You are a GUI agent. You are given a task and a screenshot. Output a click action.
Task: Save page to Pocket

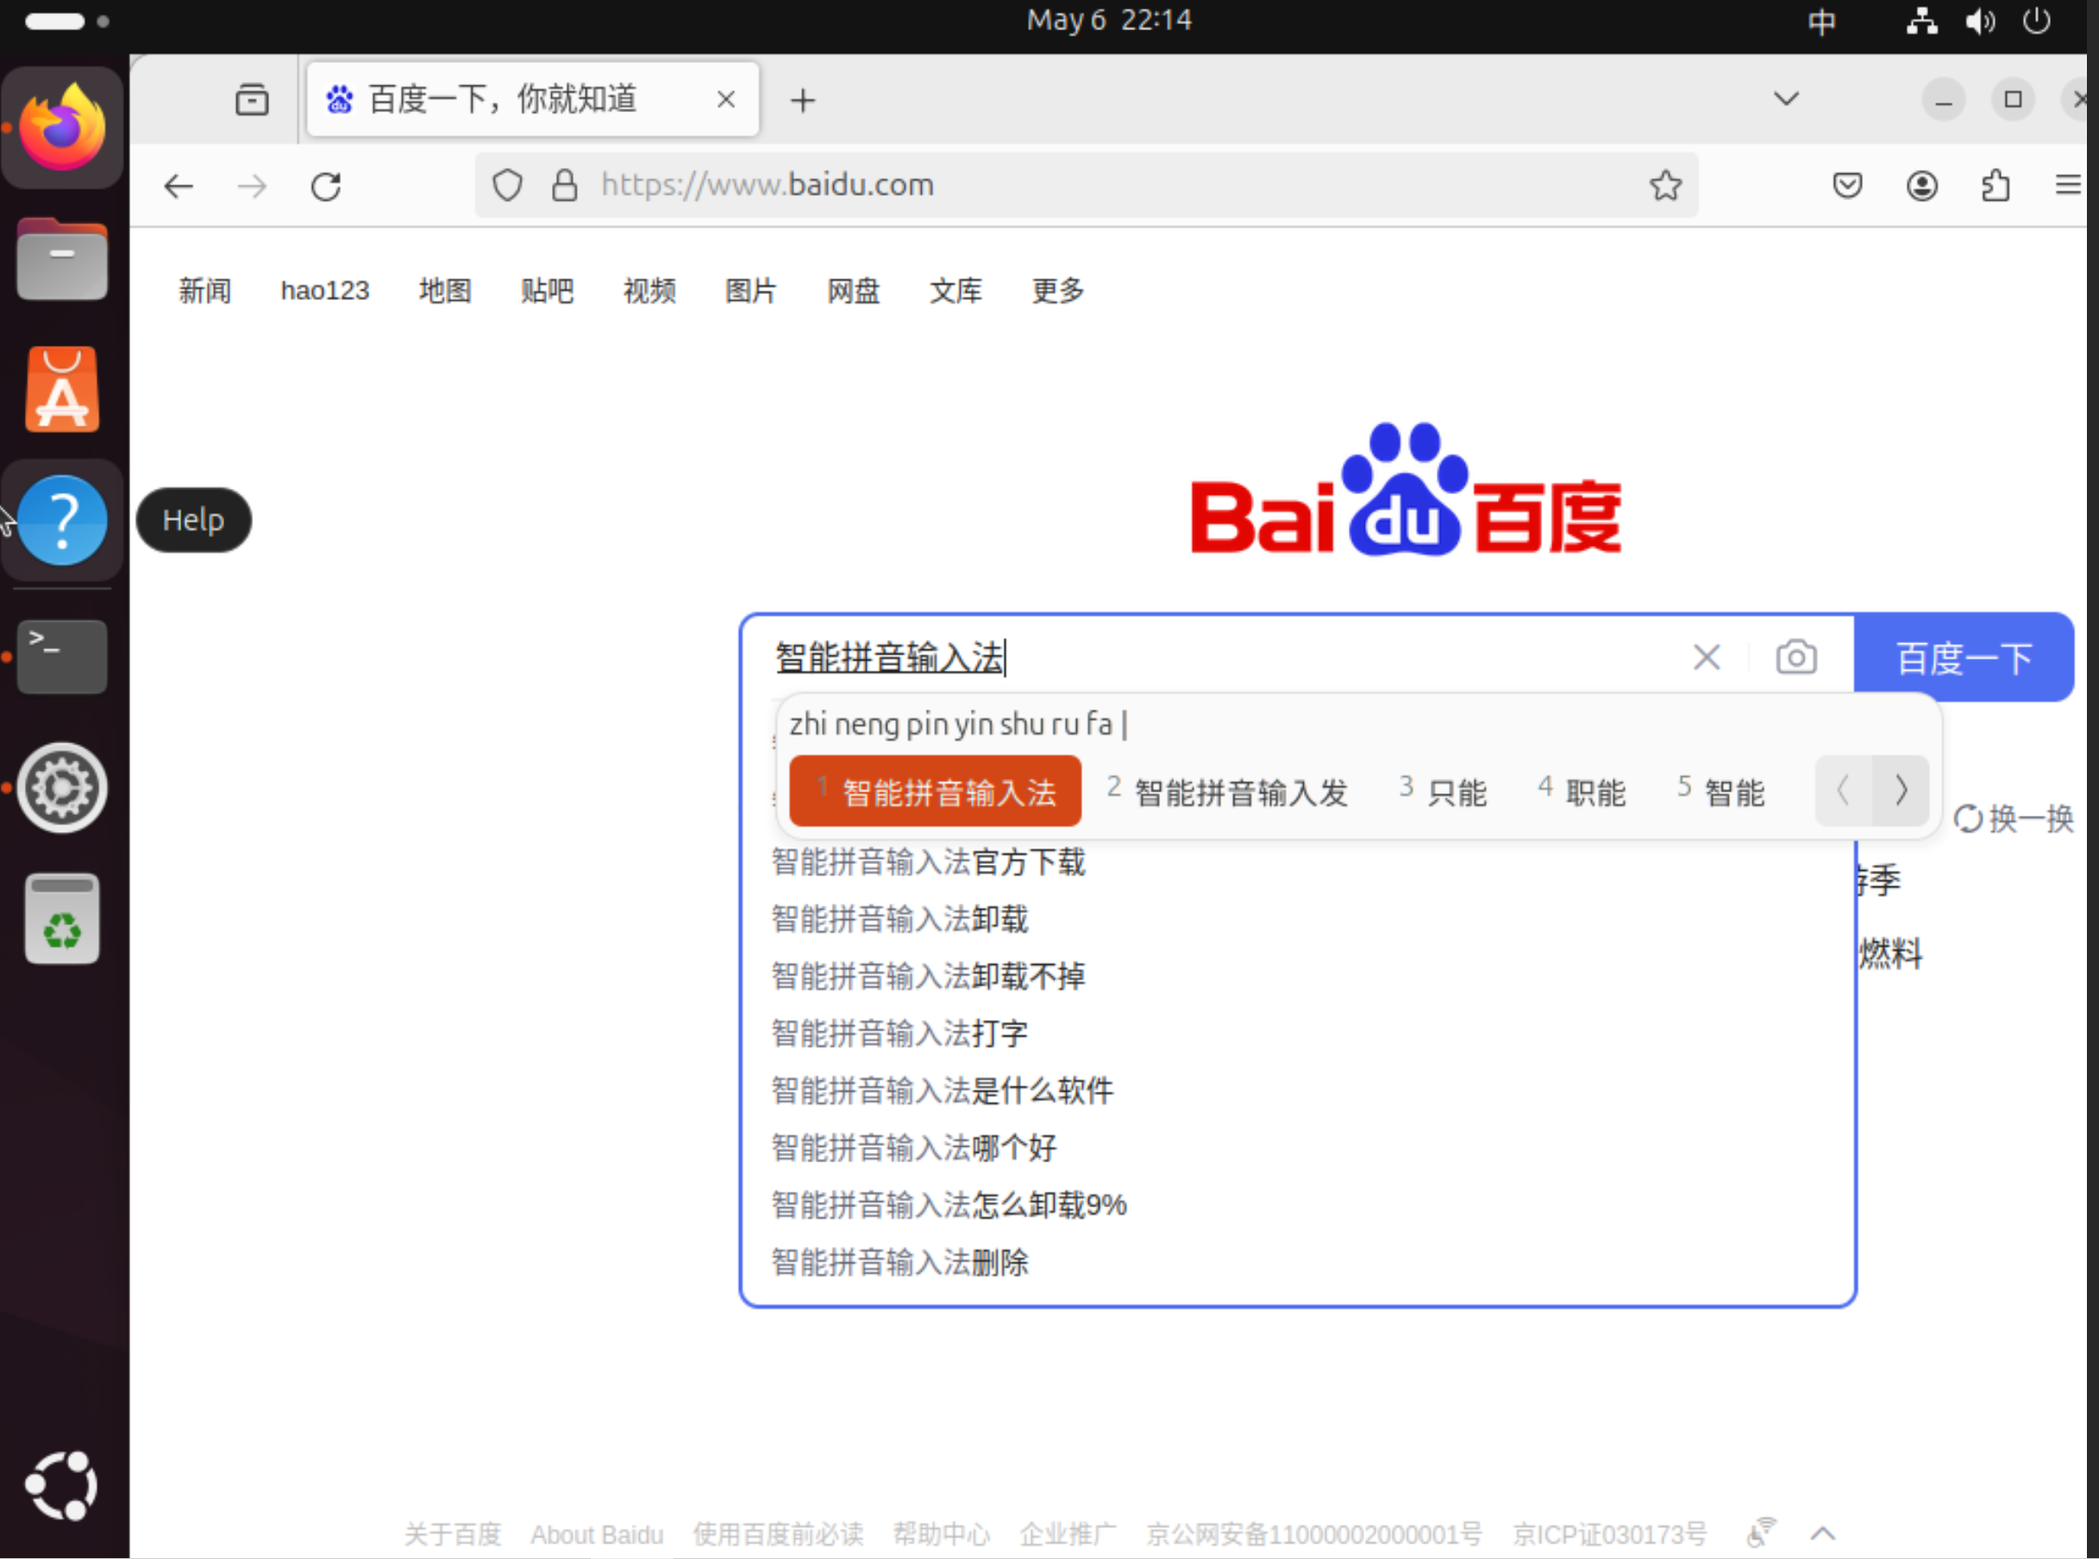(1847, 185)
